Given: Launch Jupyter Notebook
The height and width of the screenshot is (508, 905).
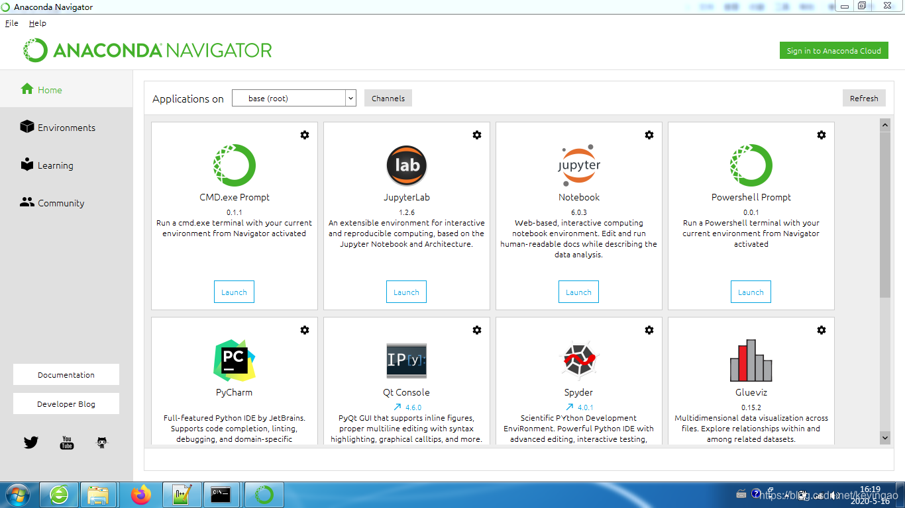Looking at the screenshot, I should (x=578, y=292).
